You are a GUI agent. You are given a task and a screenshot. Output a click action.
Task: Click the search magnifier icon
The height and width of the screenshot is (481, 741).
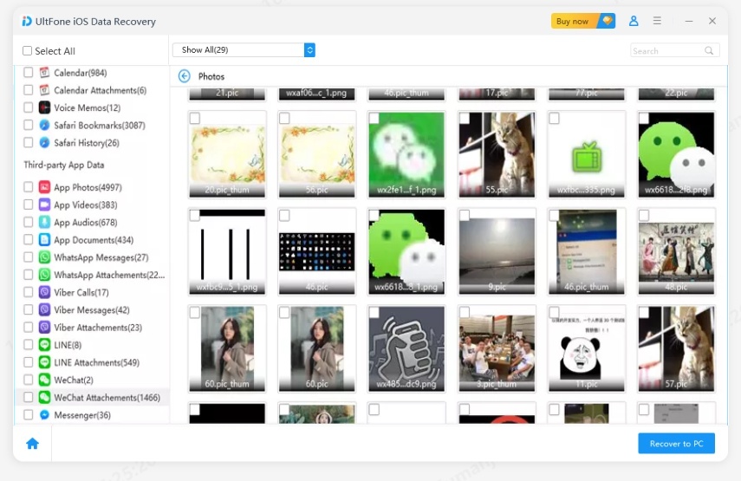pos(710,51)
